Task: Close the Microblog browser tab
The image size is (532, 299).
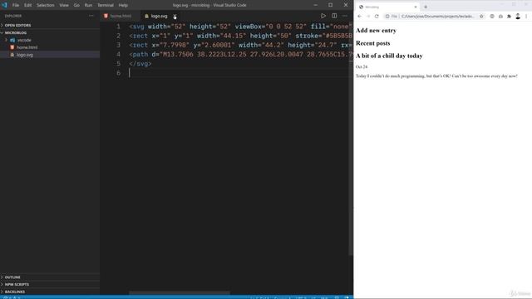Action: 416,7
